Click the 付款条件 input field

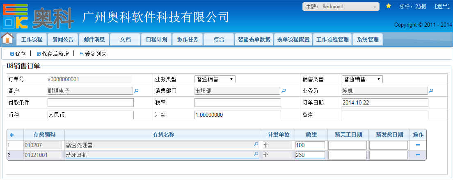tap(91, 102)
